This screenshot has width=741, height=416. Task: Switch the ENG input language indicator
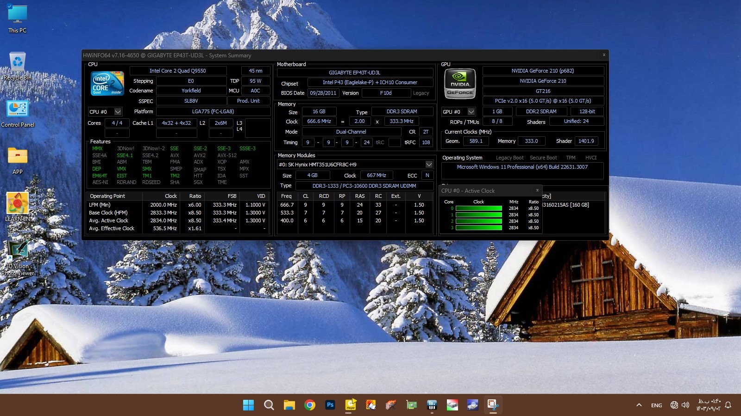[656, 405]
